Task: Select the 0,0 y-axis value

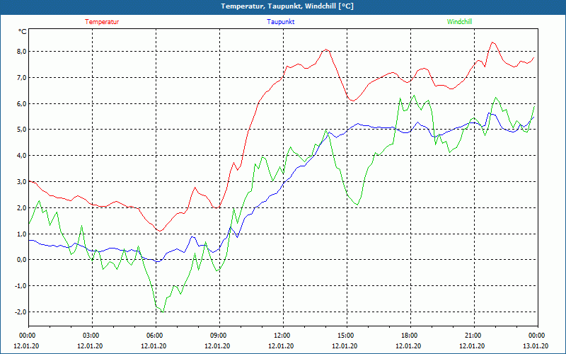Action: click(x=22, y=260)
